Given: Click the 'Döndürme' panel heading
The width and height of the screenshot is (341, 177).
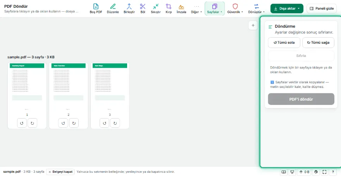Looking at the screenshot, I should pyautogui.click(x=285, y=26).
